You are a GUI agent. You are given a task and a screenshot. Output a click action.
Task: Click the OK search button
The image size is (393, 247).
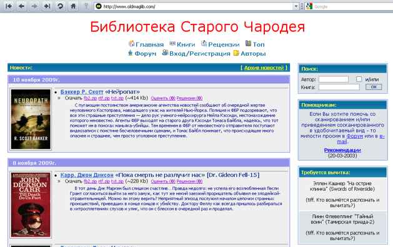pyautogui.click(x=374, y=87)
